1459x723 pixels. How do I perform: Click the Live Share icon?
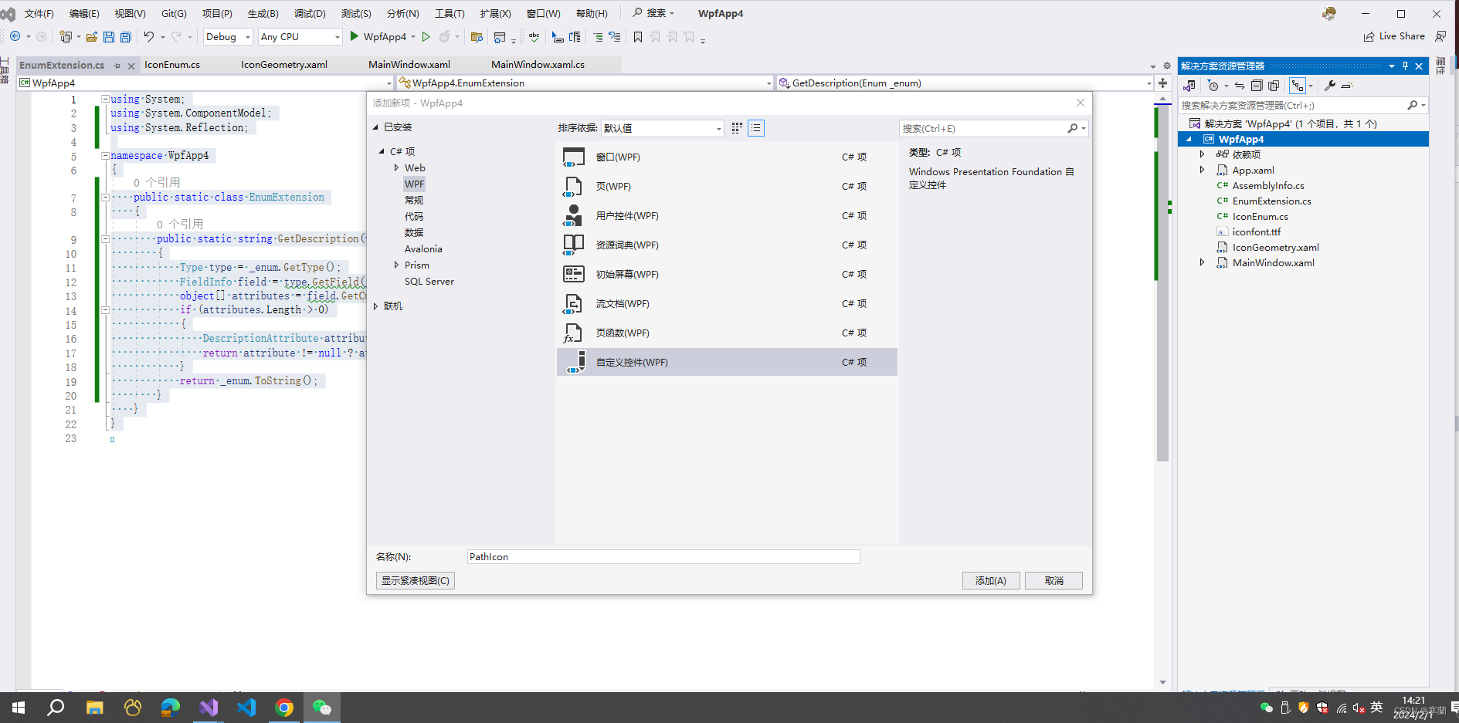point(1369,36)
